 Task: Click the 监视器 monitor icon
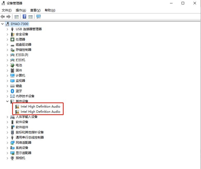coord(12,81)
